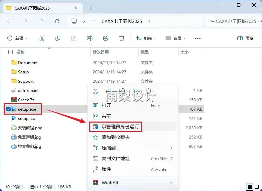
Task: Open the 排序 sort dropdown
Action: pyautogui.click(x=146, y=39)
